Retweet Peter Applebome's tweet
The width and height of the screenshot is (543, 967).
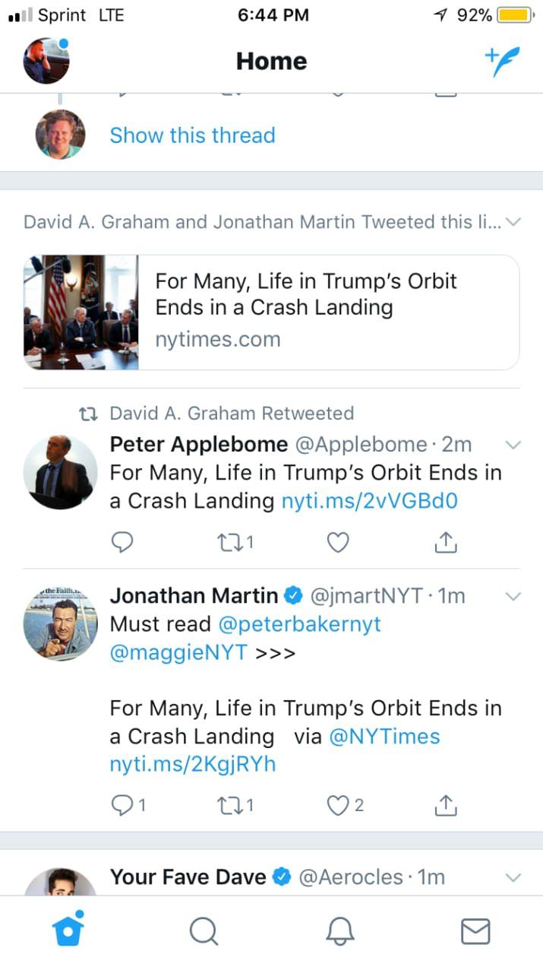point(230,542)
